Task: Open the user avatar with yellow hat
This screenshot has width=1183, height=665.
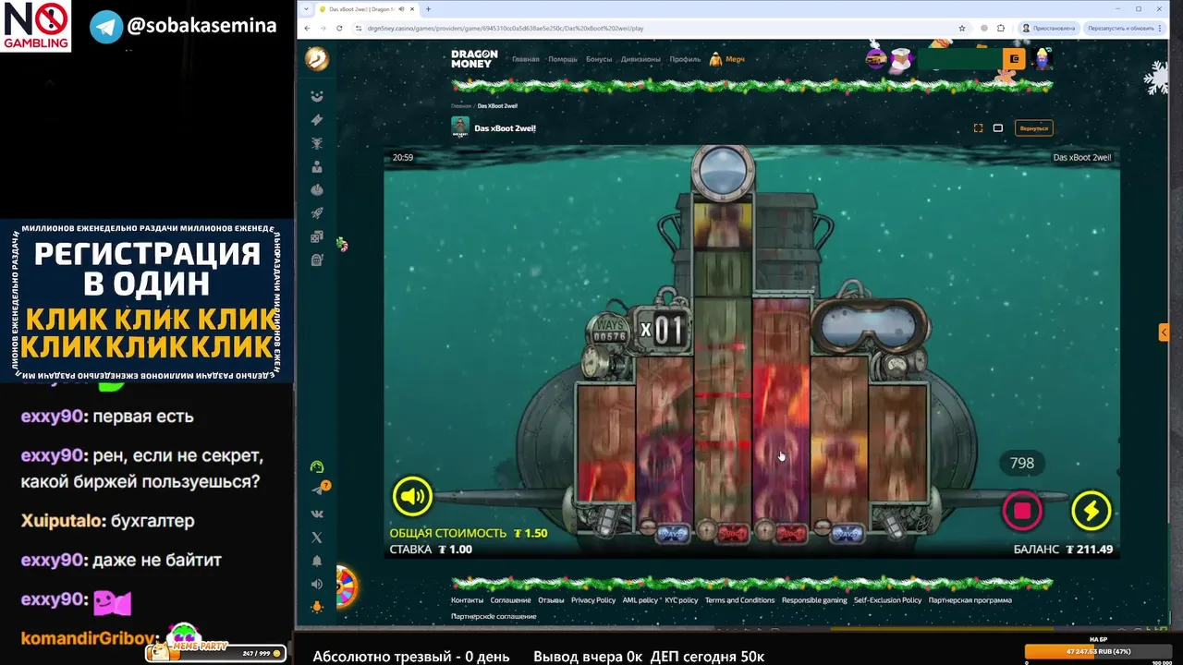Action: [1043, 59]
